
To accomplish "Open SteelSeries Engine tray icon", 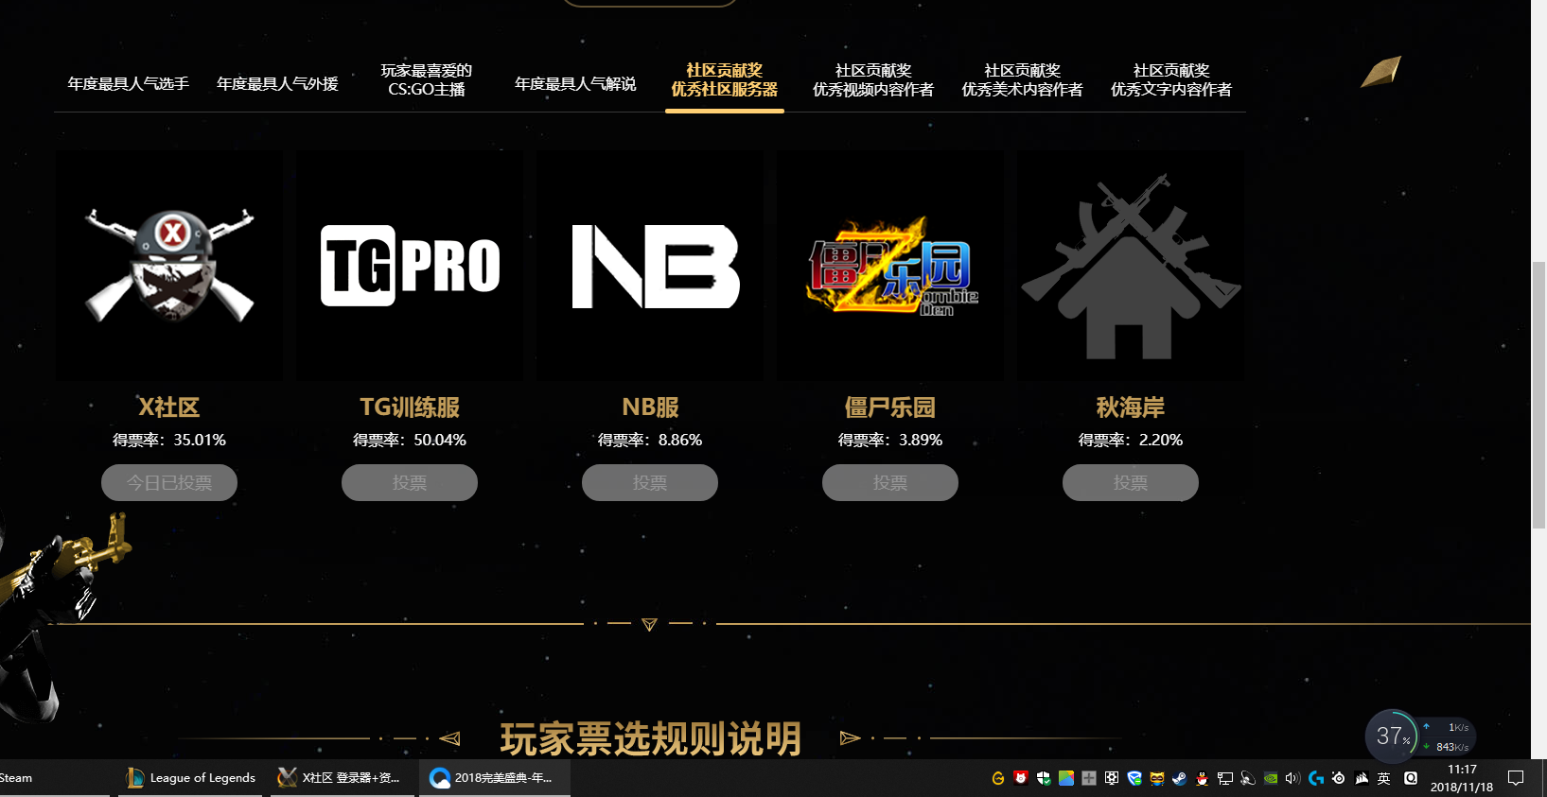I will click(1339, 778).
